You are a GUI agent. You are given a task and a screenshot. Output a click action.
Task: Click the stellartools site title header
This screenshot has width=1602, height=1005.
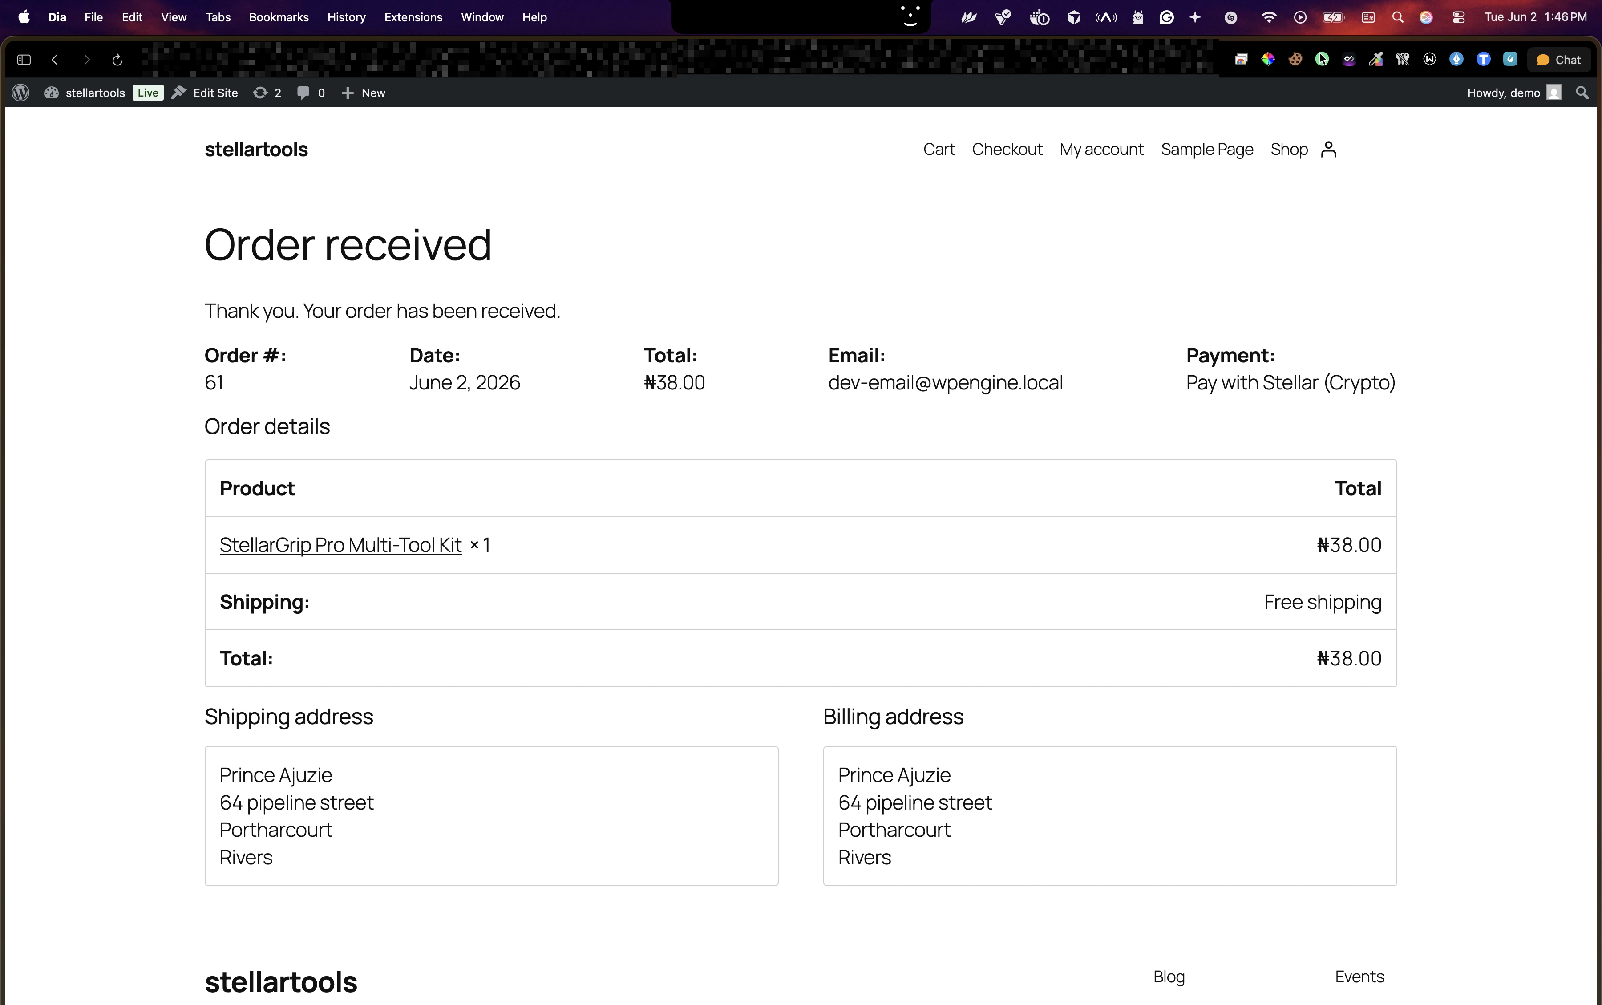(x=256, y=150)
